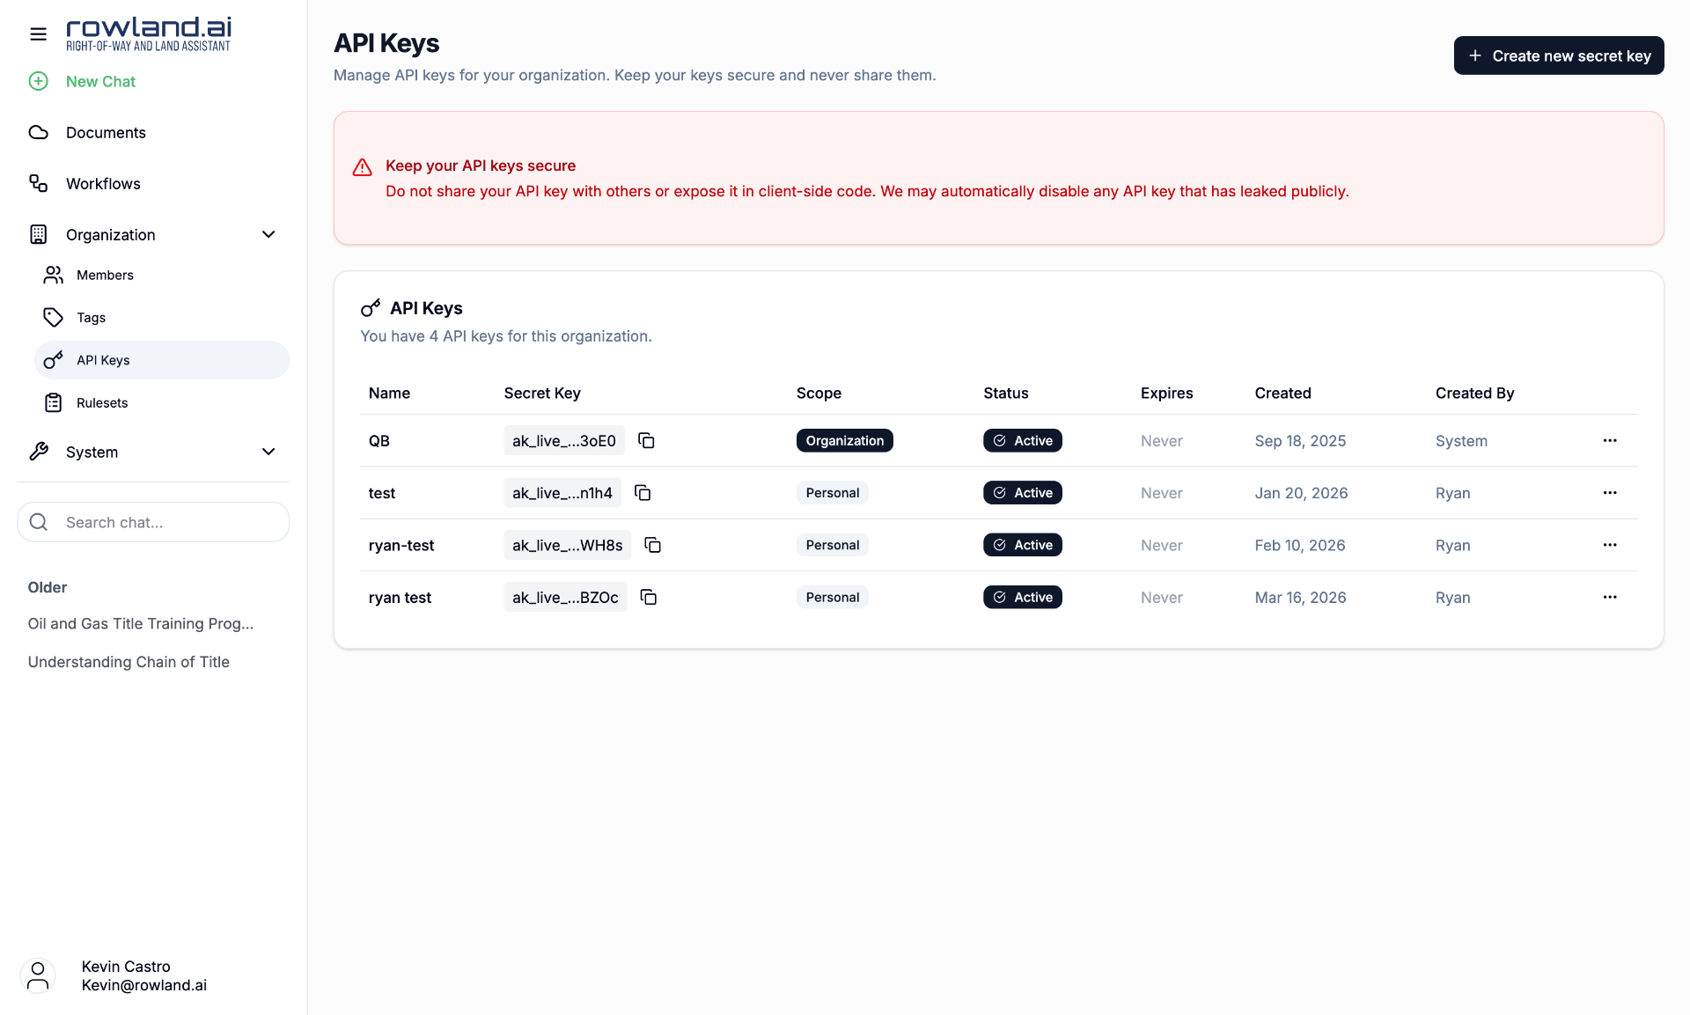Click Create new secret key button
This screenshot has height=1015, width=1690.
[1558, 55]
